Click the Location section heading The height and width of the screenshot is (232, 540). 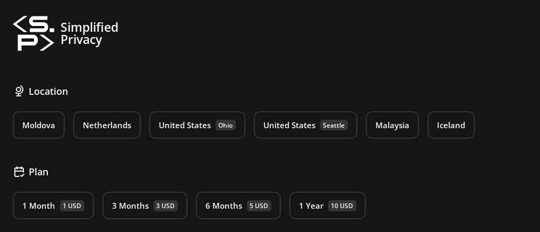click(48, 92)
